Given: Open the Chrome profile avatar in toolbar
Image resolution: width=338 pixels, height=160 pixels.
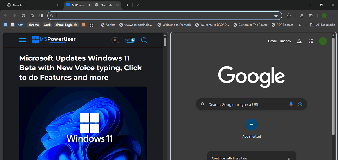Looking at the screenshot, I should (324, 16).
